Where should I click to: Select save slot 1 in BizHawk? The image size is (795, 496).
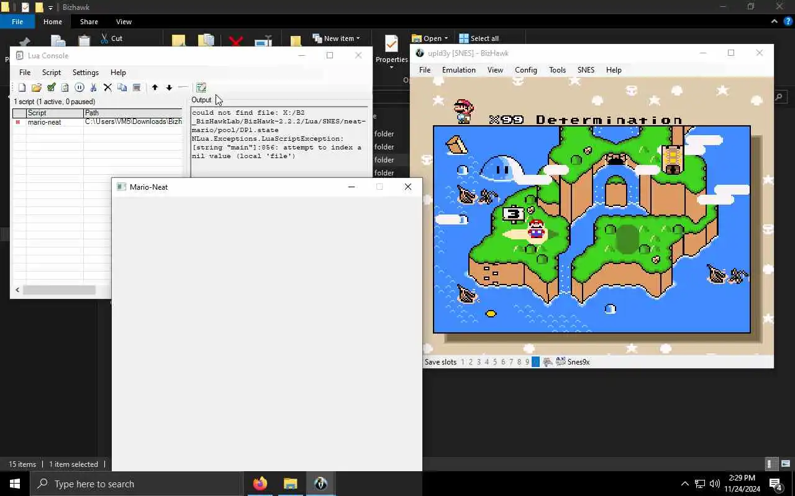tap(462, 362)
